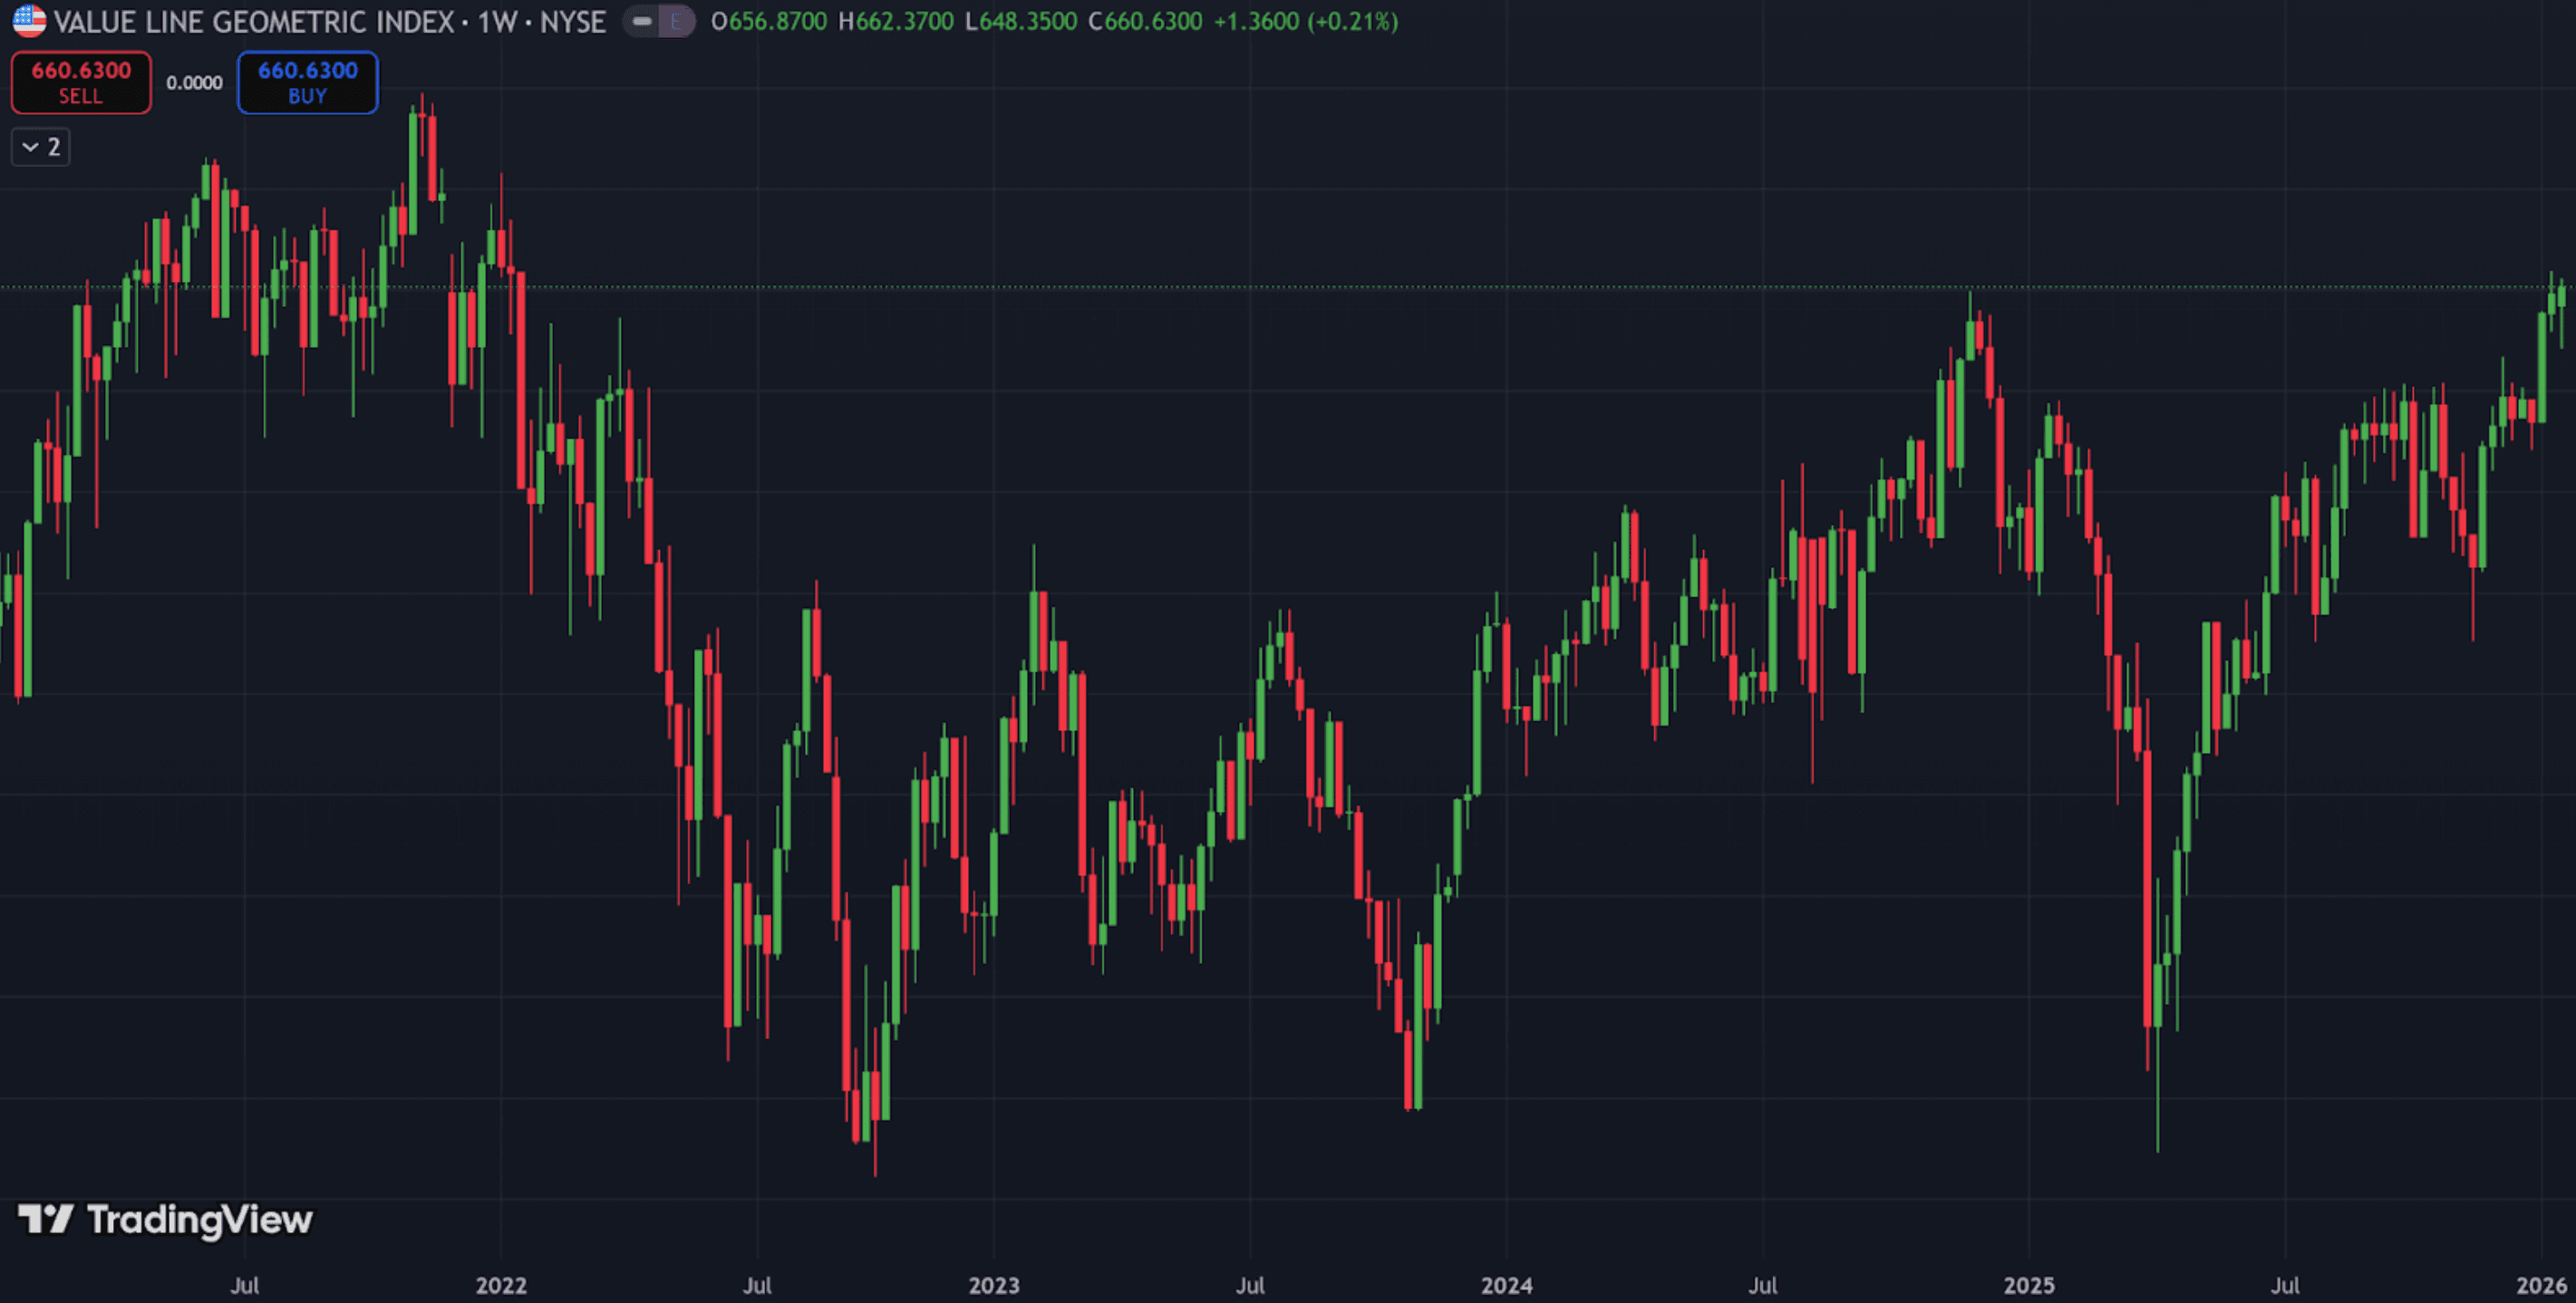Screen dimensions: 2576x1303
Task: Click the 1W interval label in the header
Action: pyautogui.click(x=497, y=22)
